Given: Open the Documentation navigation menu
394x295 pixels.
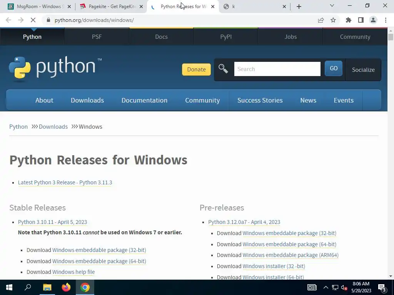Looking at the screenshot, I should pos(145,100).
